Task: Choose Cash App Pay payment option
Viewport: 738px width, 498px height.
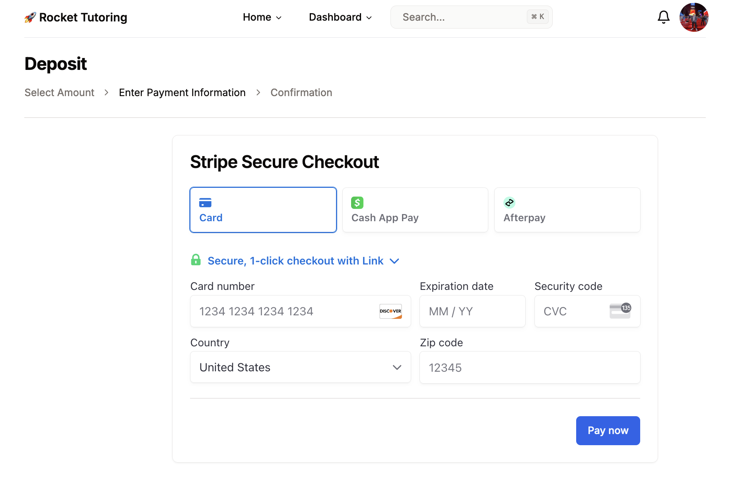Action: (x=415, y=210)
